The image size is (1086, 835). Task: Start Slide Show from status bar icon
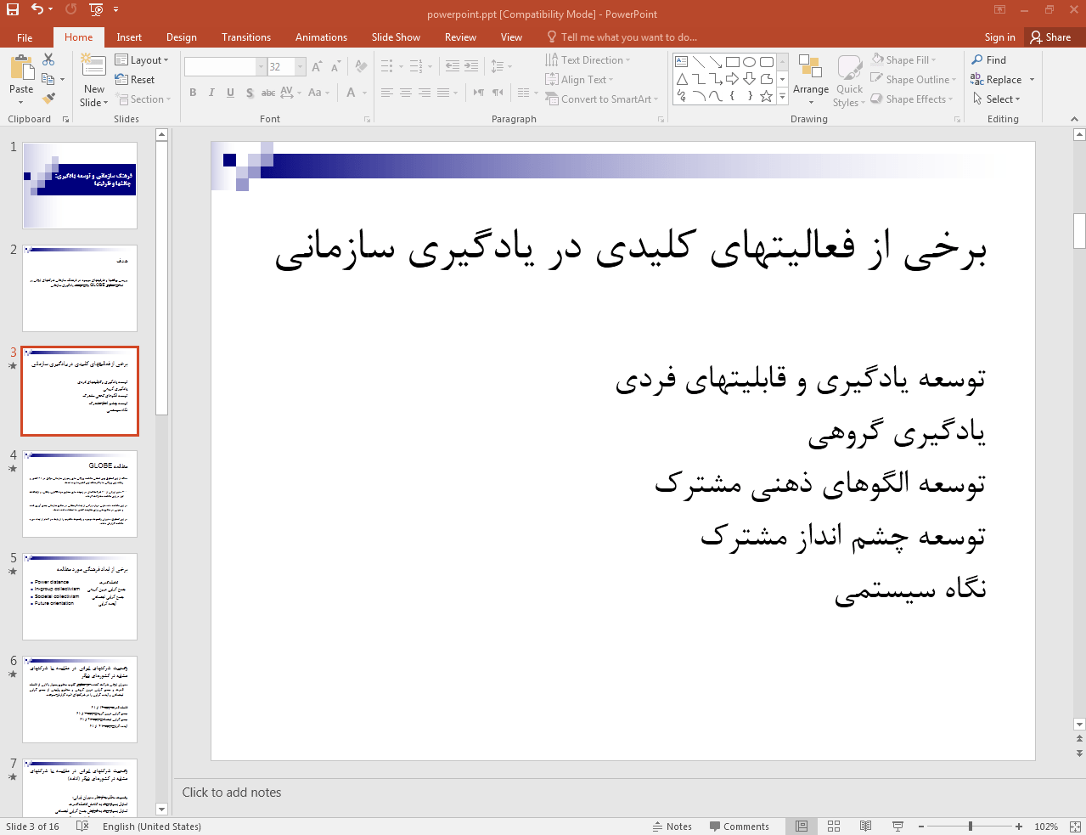click(897, 827)
